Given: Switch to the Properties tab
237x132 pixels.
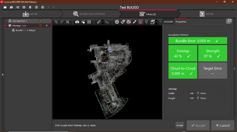Looking at the screenshot, I should point(181,22).
